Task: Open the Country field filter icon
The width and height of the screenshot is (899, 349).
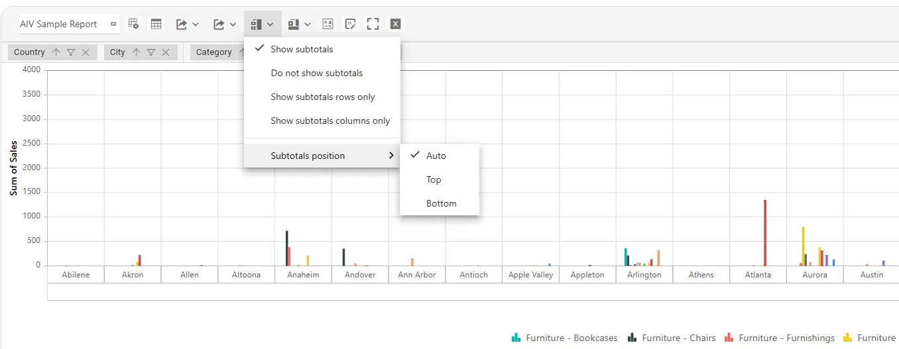Action: tap(71, 52)
